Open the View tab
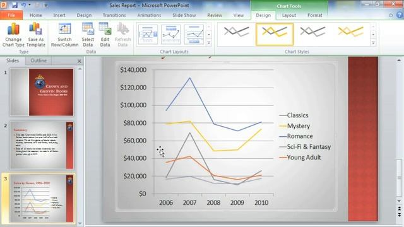Image resolution: width=404 pixels, height=227 pixels. pos(239,15)
